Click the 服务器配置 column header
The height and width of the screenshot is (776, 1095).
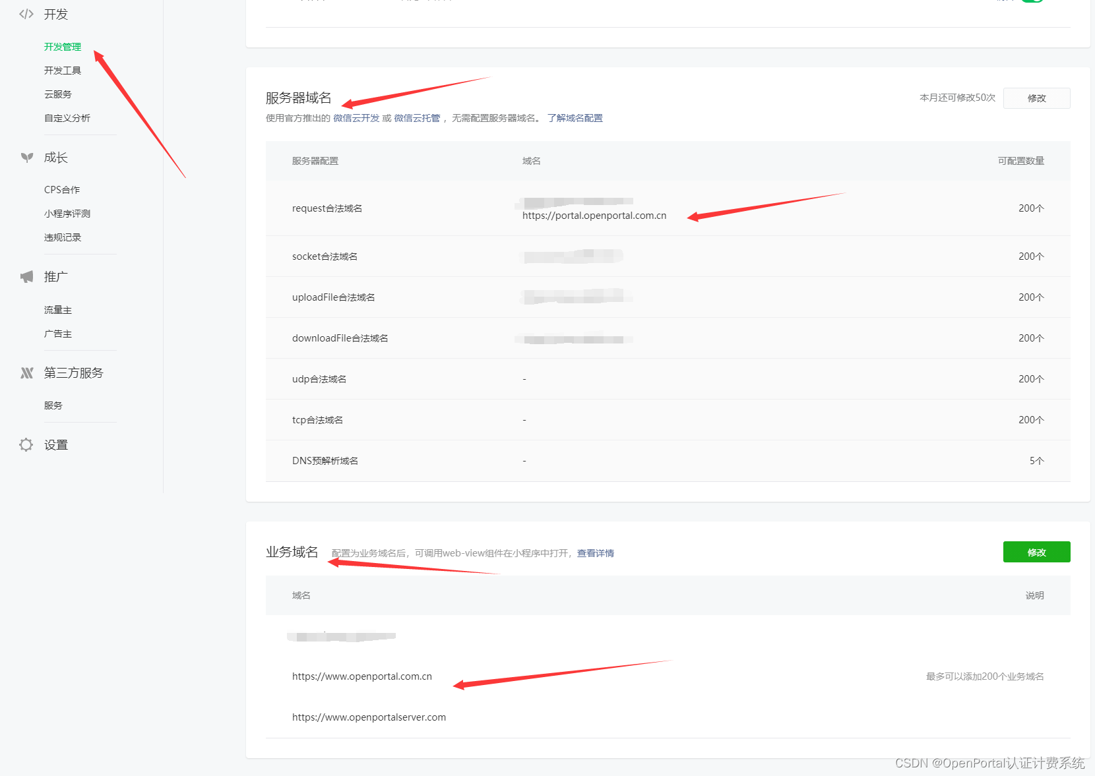315,161
